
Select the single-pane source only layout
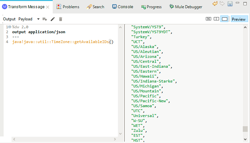coord(224,19)
